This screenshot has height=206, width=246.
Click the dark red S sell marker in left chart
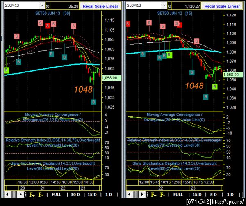48,26
